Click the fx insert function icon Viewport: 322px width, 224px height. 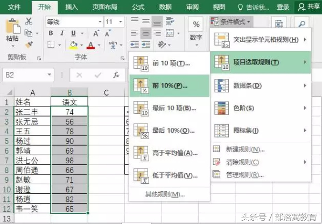pyautogui.click(x=116, y=75)
